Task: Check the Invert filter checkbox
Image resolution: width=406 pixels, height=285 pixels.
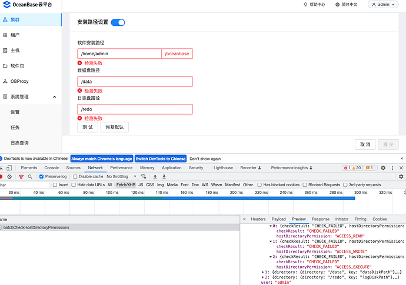Action: click(x=55, y=185)
